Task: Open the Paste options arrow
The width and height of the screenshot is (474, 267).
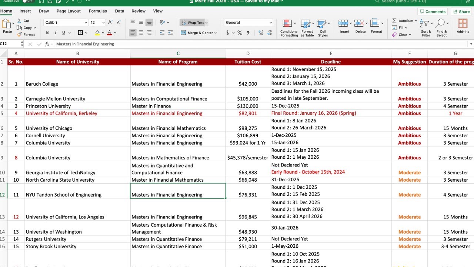Action: click(13, 23)
